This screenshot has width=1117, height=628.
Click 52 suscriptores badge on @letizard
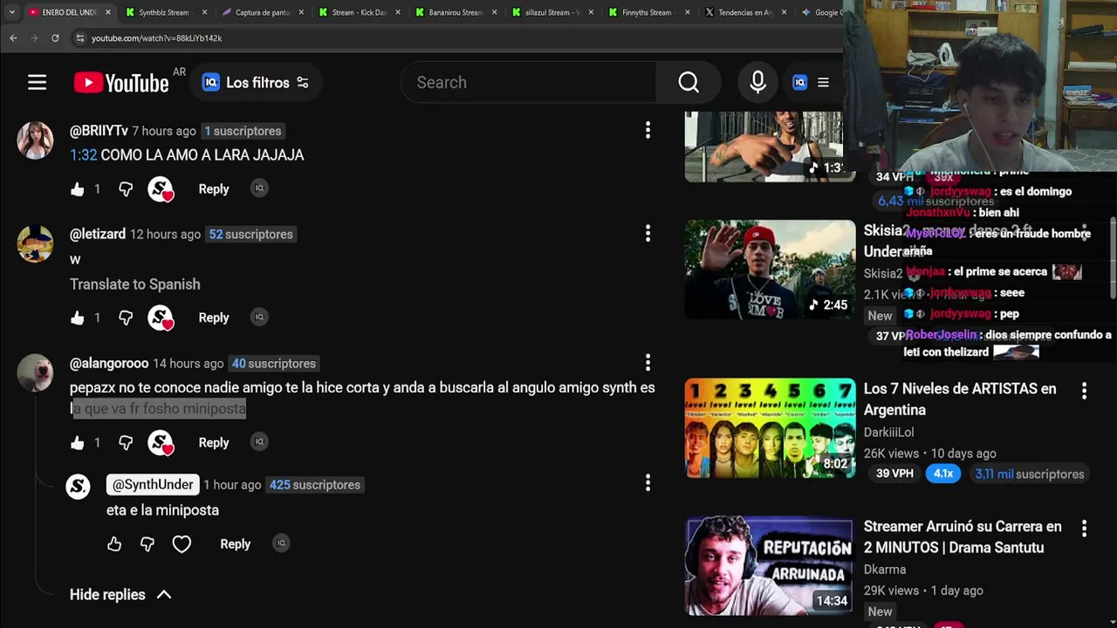point(250,235)
